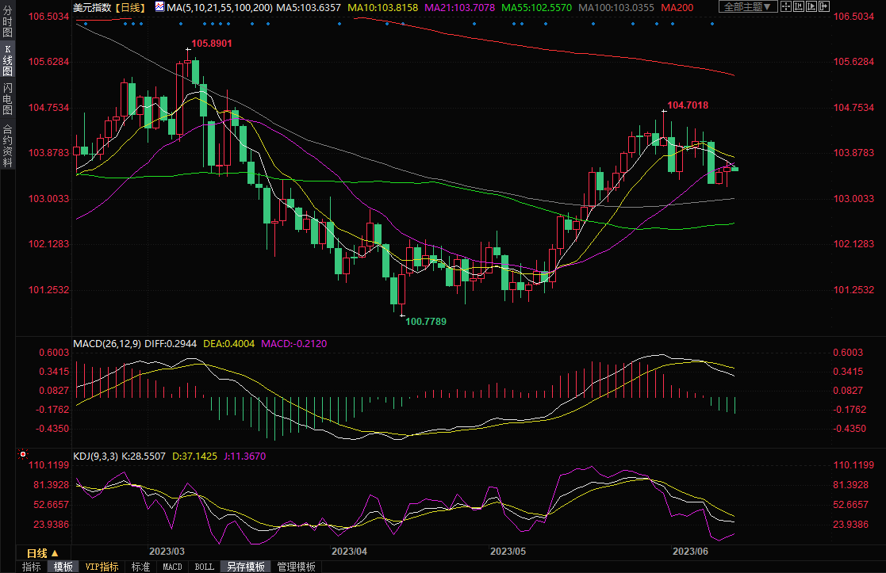
Task: Click the MA indicator chart icon
Action: (160, 7)
